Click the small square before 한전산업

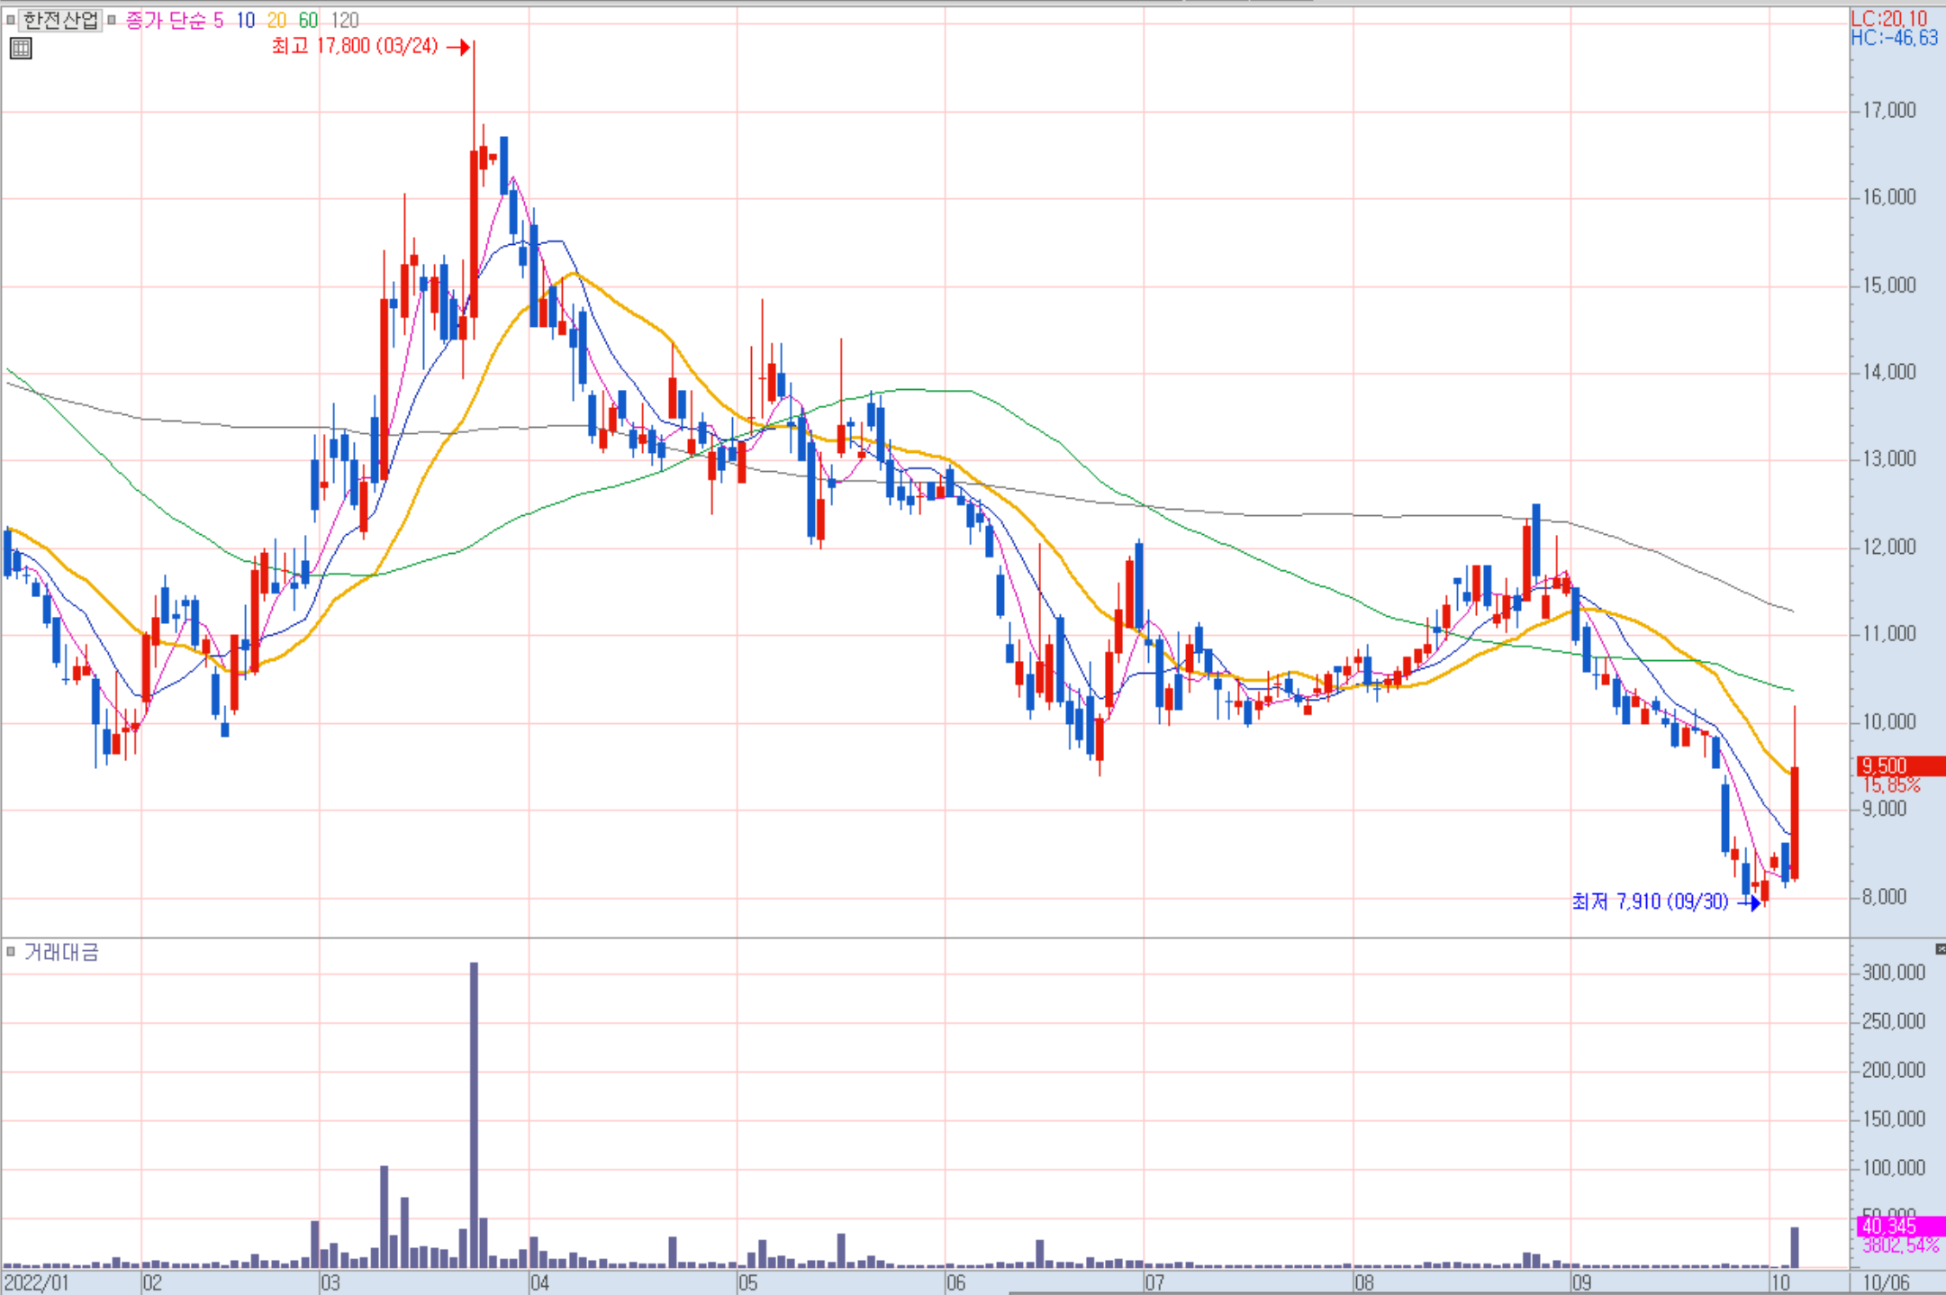10,19
